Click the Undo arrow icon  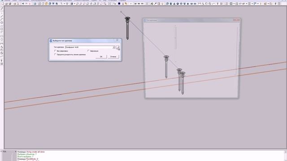pos(23,4)
